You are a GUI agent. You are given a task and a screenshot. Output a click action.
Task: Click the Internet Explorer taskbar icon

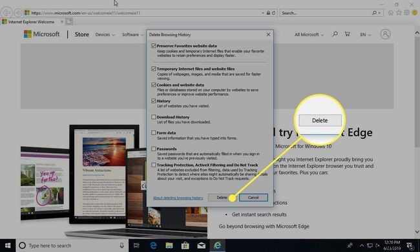click(x=217, y=246)
